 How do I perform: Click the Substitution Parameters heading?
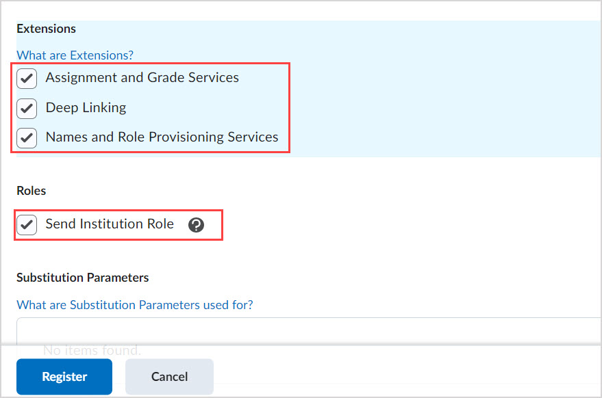tap(82, 278)
